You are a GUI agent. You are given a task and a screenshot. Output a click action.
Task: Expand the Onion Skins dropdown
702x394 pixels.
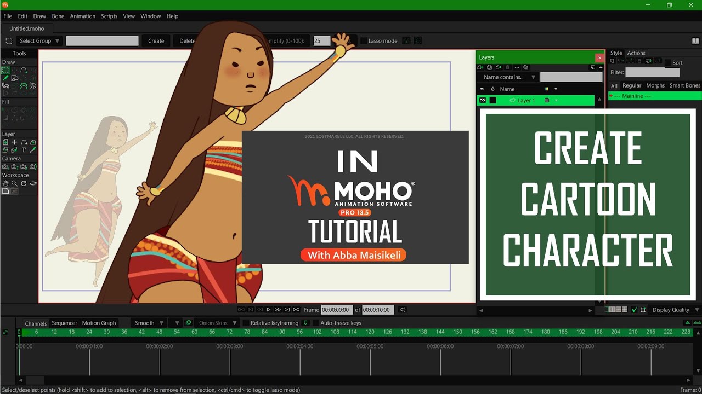[217, 323]
